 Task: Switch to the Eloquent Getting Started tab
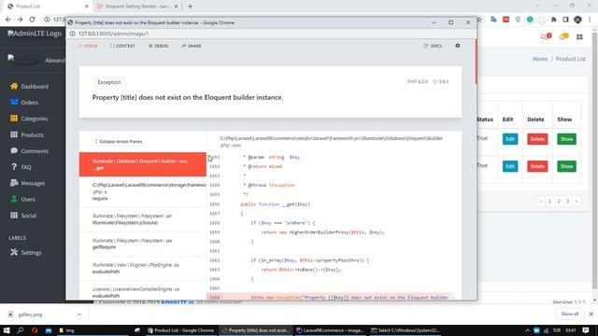[136, 7]
